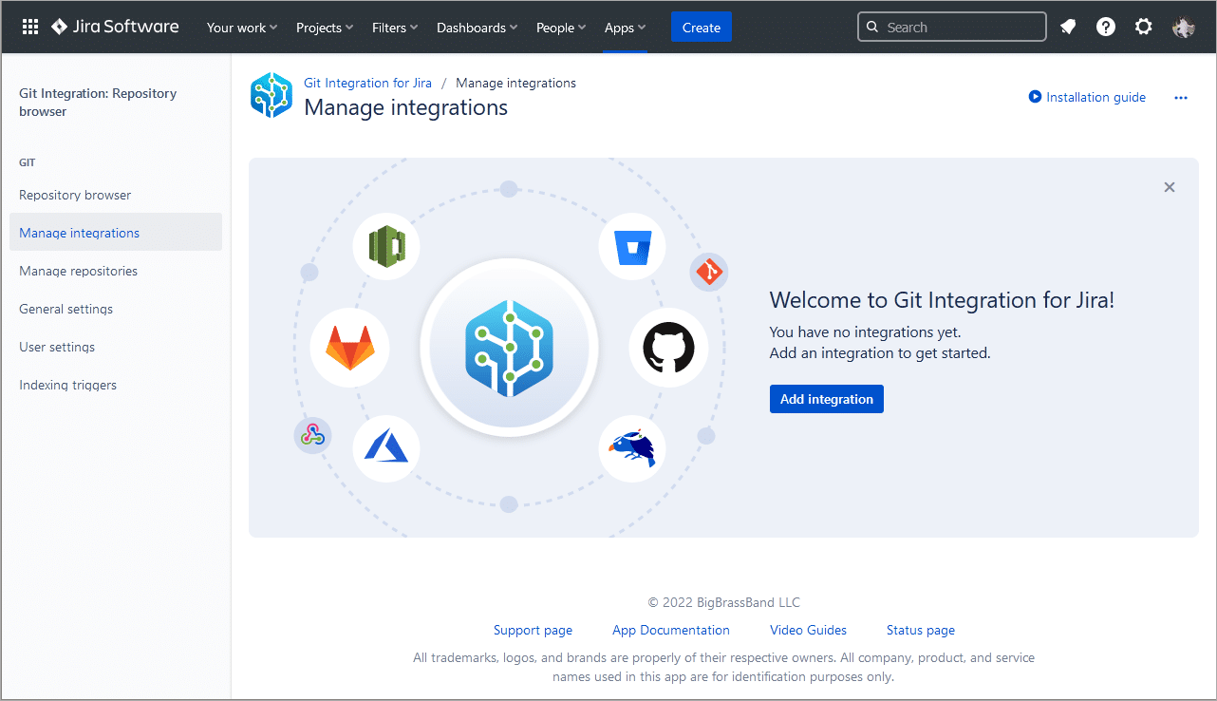Expand the Your work dropdown
Viewport: 1217px width, 701px height.
(242, 28)
